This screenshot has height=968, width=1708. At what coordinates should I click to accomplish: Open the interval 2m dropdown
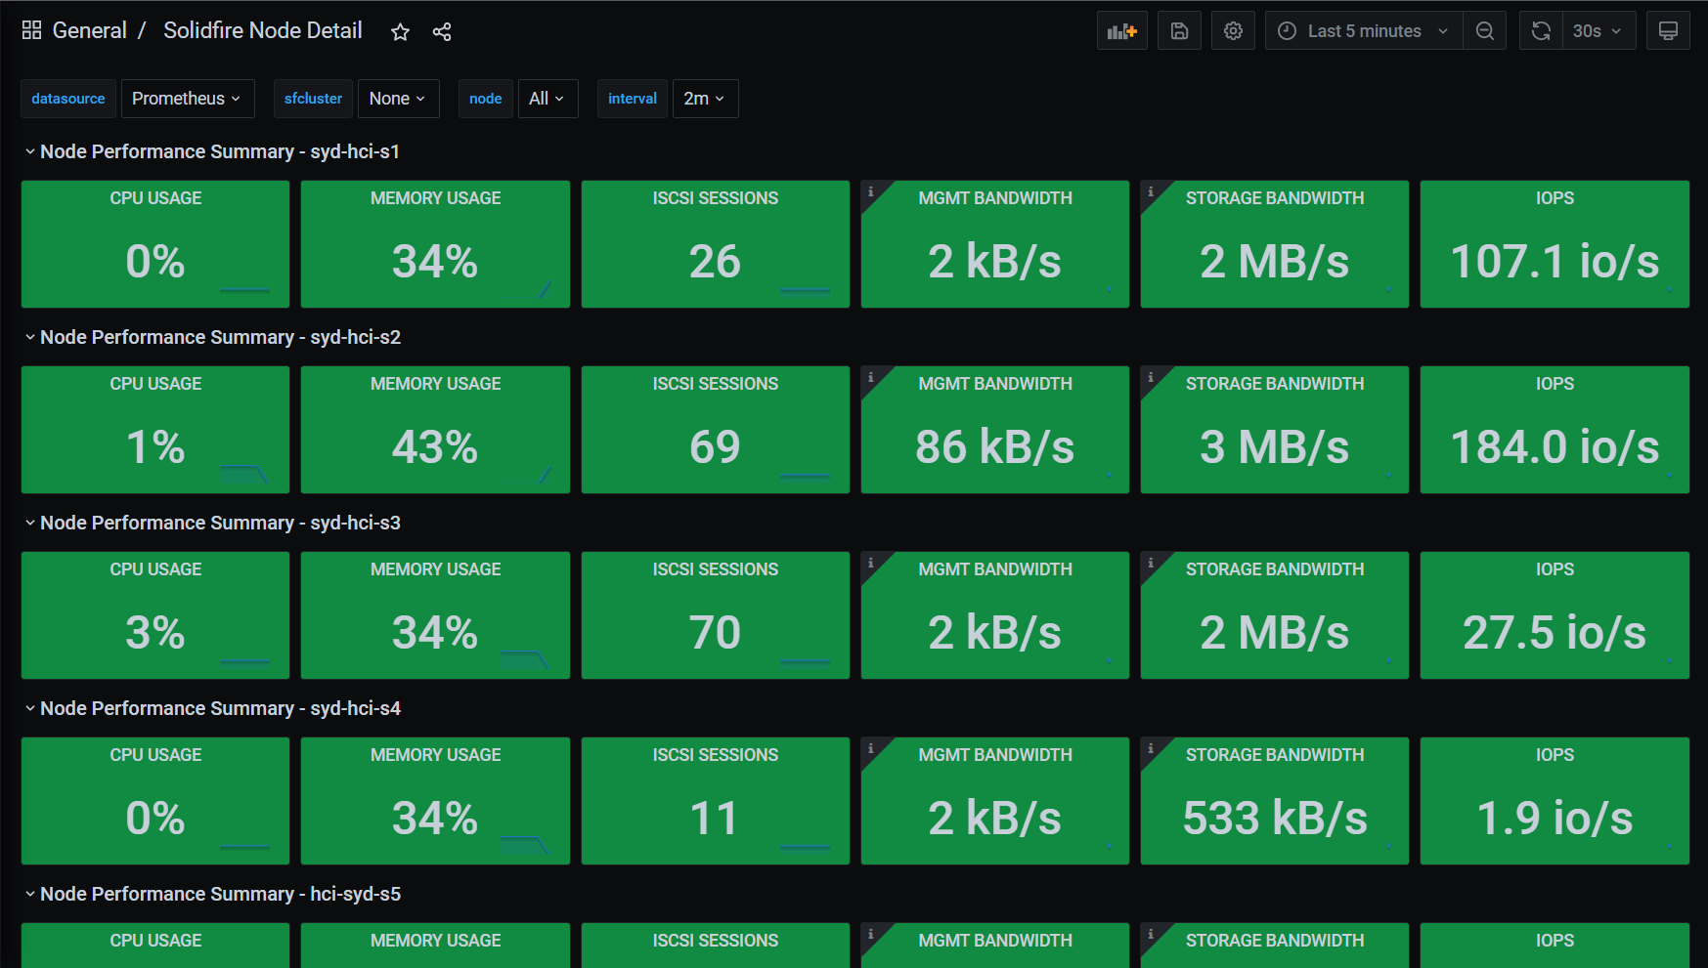(x=705, y=99)
